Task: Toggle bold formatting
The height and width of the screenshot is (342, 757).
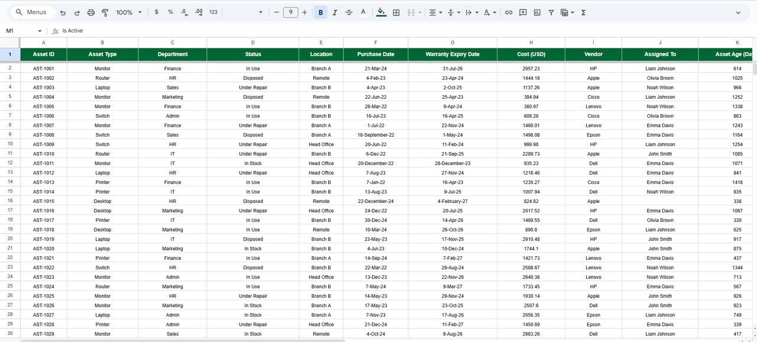Action: (321, 12)
